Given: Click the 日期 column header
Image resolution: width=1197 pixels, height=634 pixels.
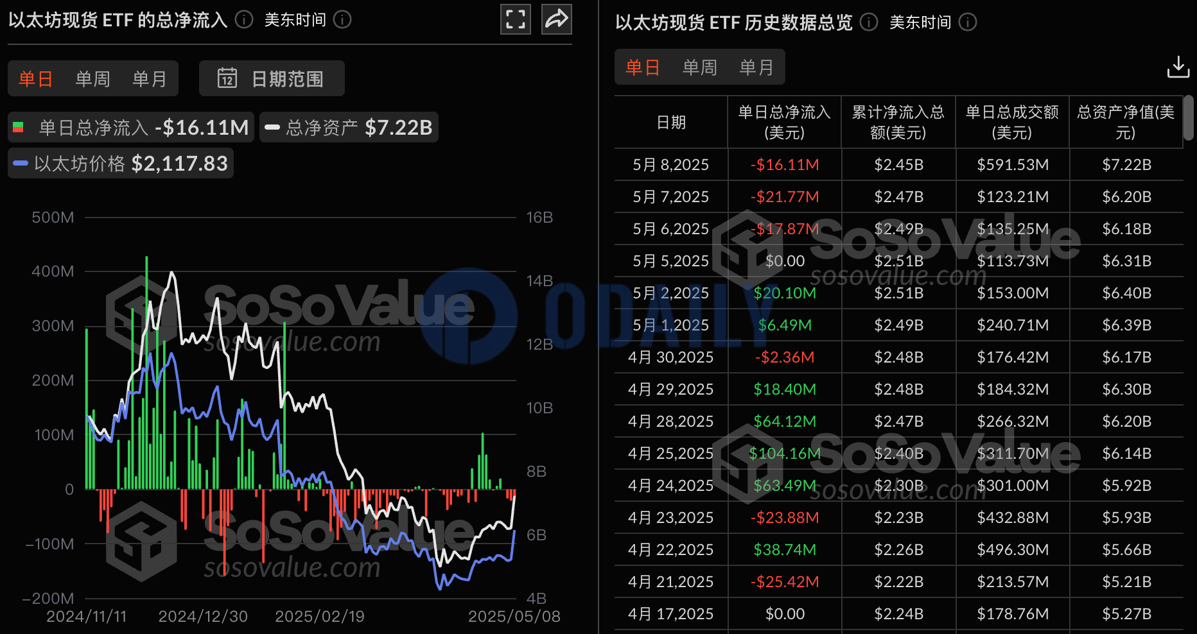Looking at the screenshot, I should [671, 122].
